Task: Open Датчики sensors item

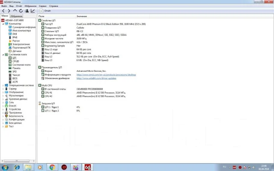Action: coord(17,51)
